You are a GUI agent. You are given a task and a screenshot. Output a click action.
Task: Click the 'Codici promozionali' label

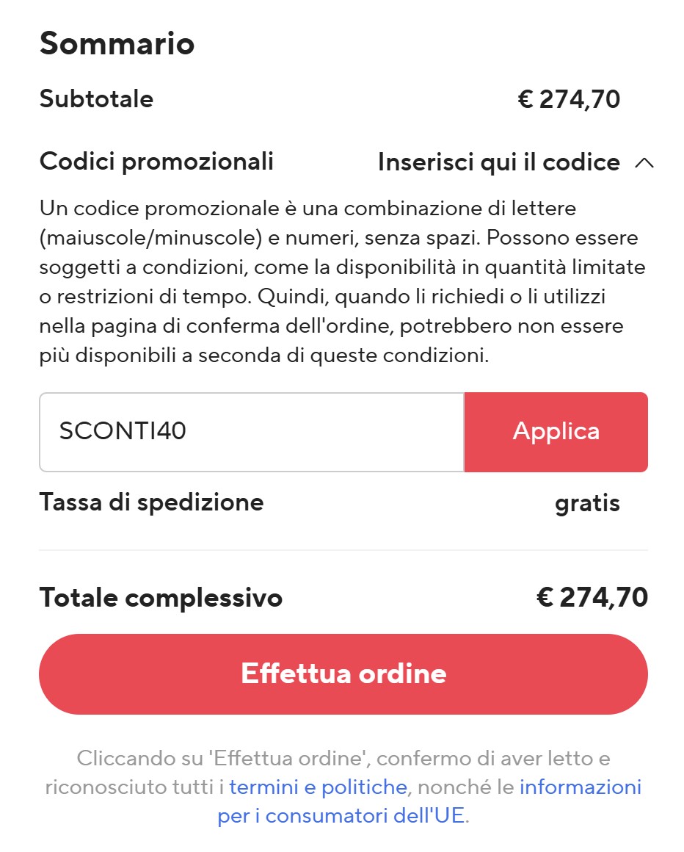pos(156,162)
